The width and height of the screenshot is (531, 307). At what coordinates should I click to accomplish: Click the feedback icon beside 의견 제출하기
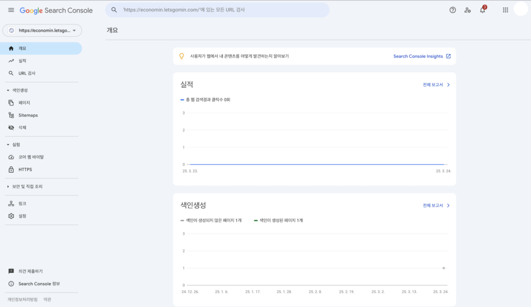click(11, 271)
